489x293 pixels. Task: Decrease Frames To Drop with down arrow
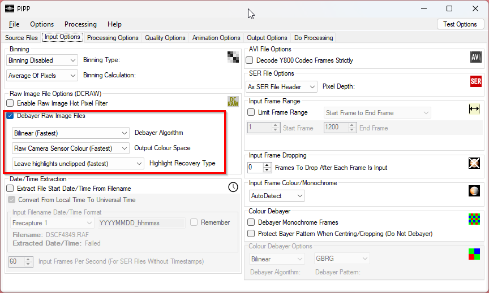tap(267, 170)
